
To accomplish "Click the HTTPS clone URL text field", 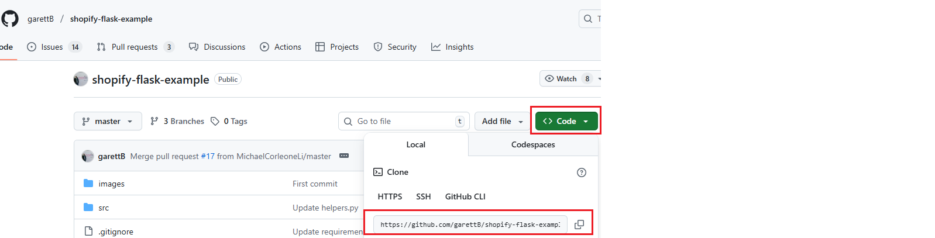I will tap(470, 225).
